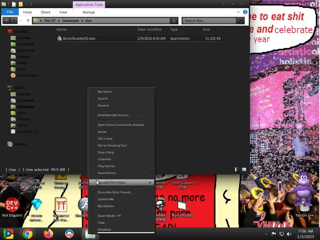Choose Quiet Mode - F9 entry
Image resolution: width=320 pixels, height=240 pixels.
pyautogui.click(x=122, y=216)
